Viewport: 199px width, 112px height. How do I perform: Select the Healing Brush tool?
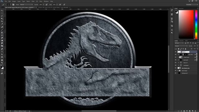[x=2, y=27]
